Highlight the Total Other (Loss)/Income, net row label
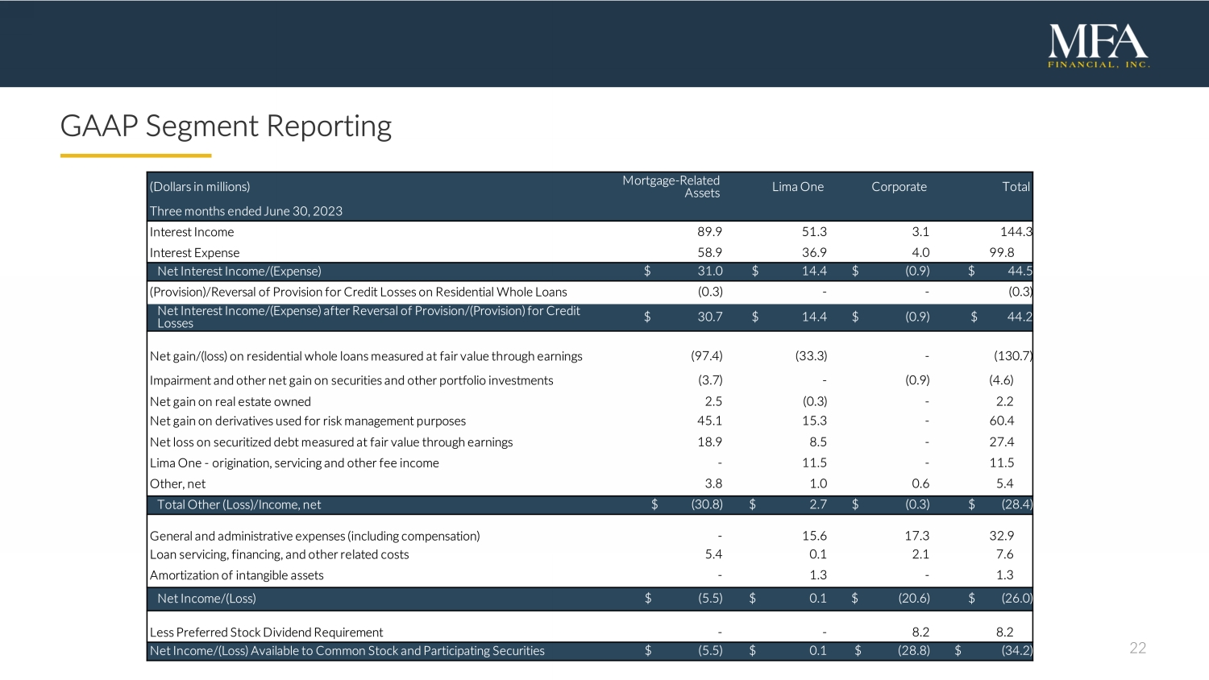The width and height of the screenshot is (1209, 680). tap(239, 505)
